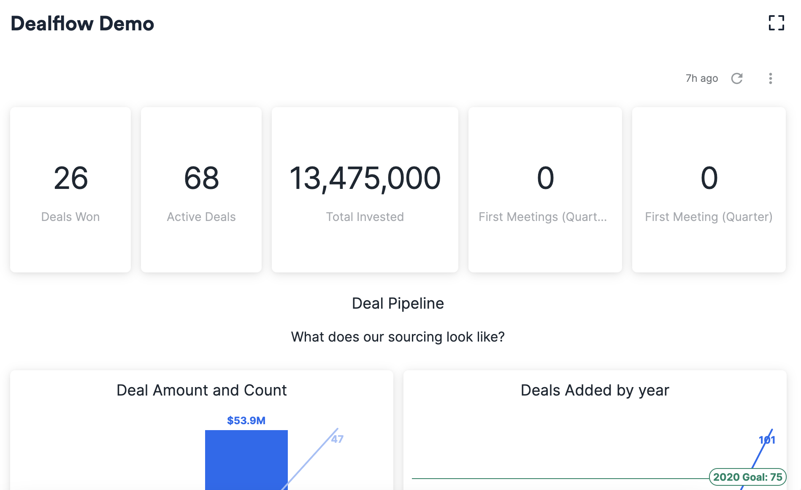Select the 101 data point on the chart

pyautogui.click(x=766, y=440)
